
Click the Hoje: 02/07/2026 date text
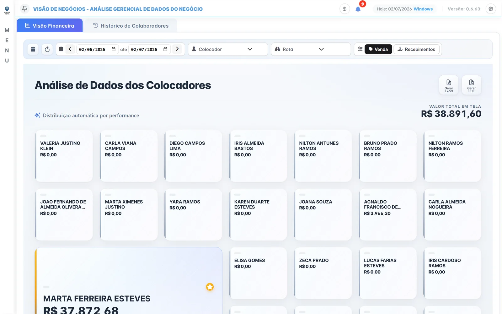pos(394,9)
